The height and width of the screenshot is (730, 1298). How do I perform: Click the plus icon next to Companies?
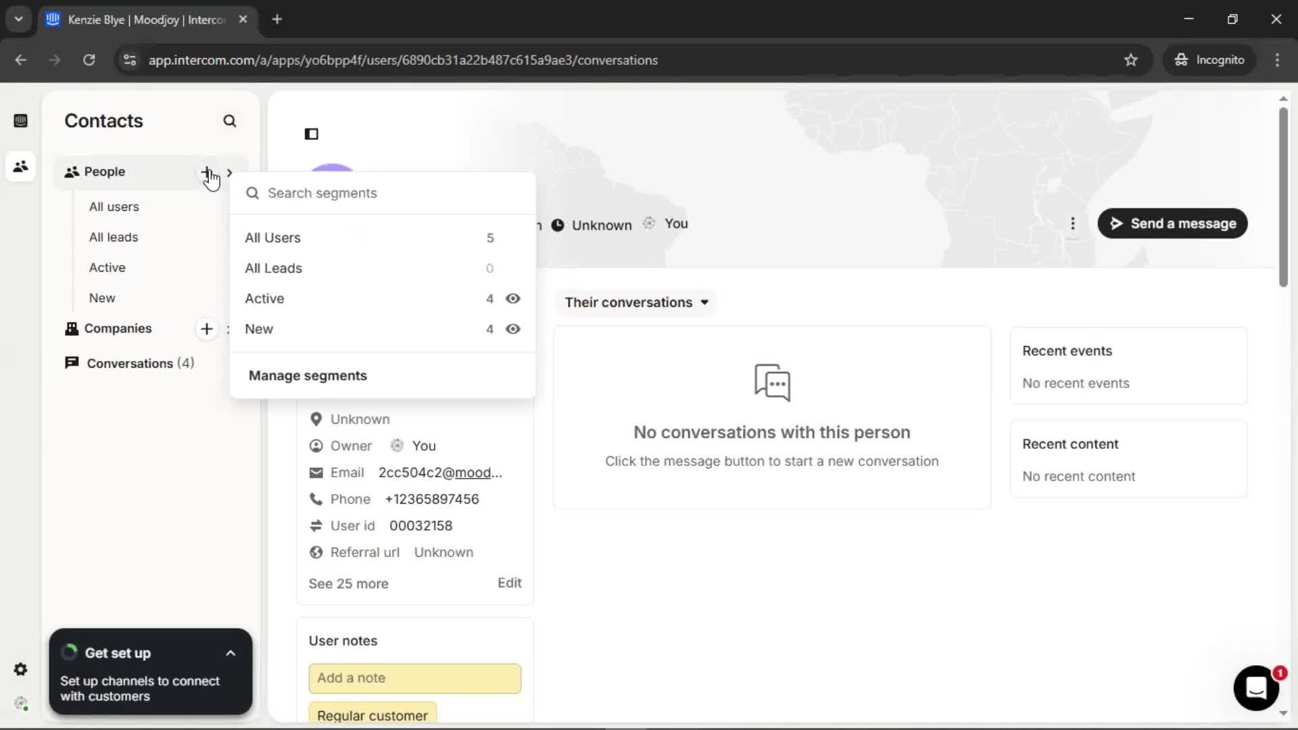[x=207, y=328]
